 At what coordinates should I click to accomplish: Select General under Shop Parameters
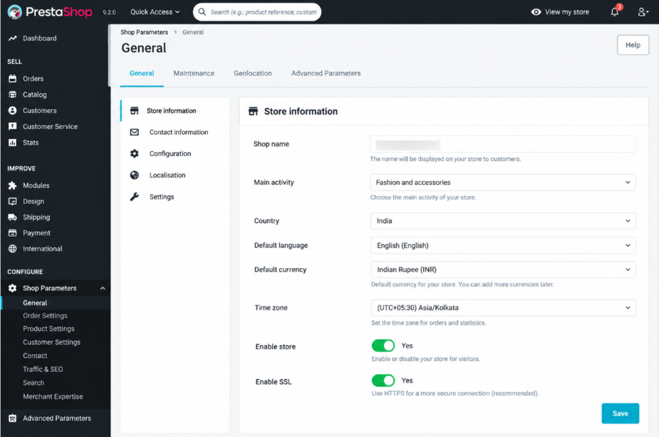tap(35, 303)
